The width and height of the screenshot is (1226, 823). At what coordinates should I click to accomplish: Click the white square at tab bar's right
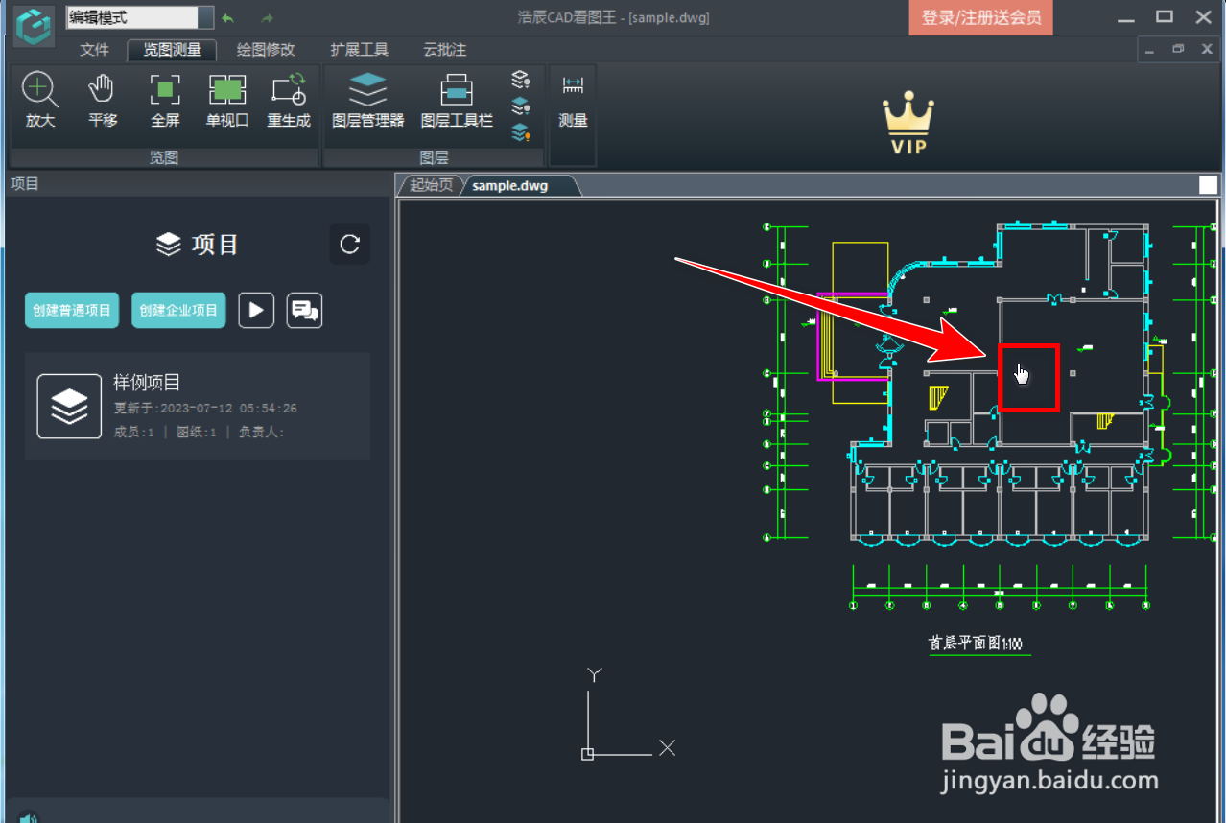click(x=1208, y=185)
